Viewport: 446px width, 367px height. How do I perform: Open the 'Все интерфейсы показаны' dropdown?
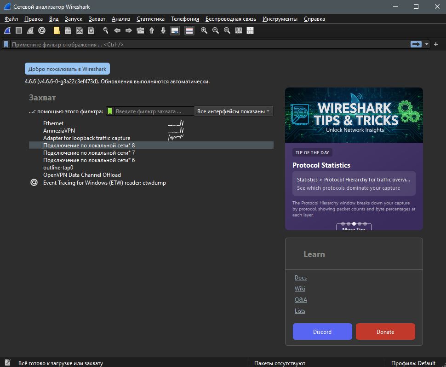point(234,111)
